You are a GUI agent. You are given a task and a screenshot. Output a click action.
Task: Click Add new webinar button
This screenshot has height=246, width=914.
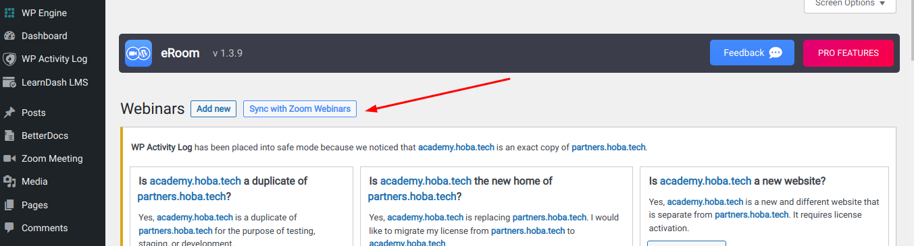click(x=213, y=109)
